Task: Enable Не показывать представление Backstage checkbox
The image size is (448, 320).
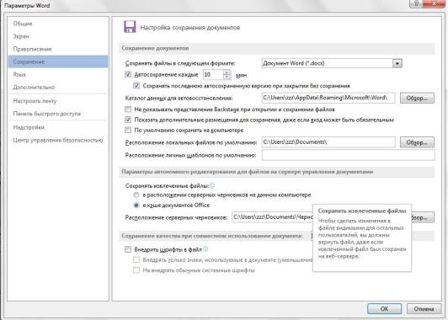Action: [x=128, y=109]
